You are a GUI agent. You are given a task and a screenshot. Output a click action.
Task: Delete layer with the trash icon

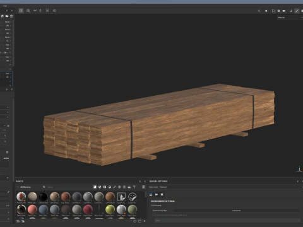(11, 16)
